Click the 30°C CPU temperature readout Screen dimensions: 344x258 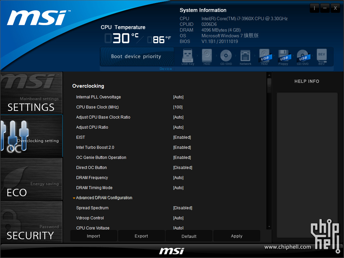pyautogui.click(x=122, y=38)
